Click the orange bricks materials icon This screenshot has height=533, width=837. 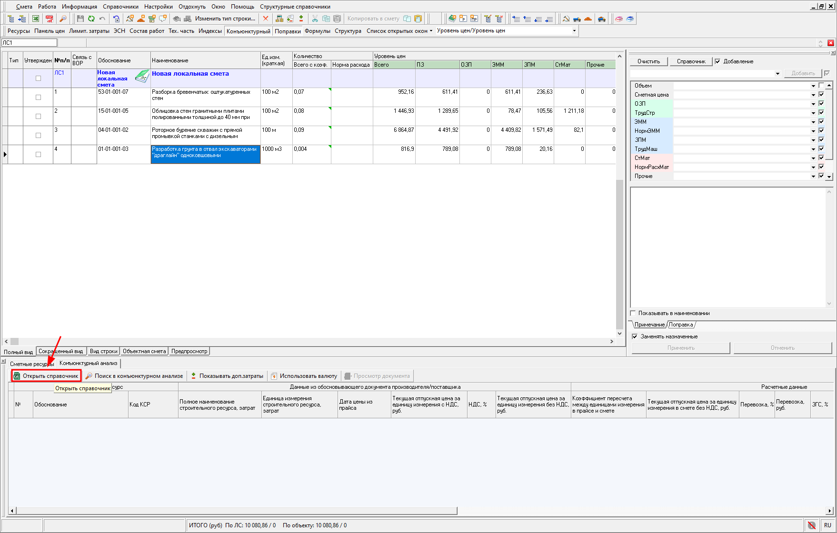click(x=588, y=19)
